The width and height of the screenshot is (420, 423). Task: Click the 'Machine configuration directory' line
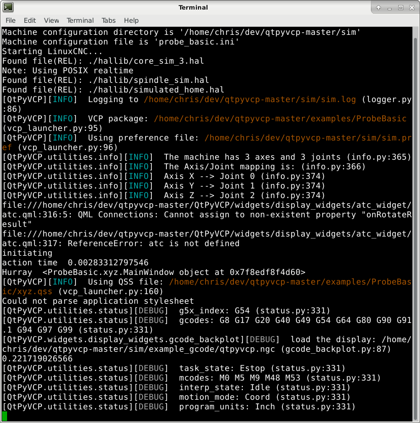click(181, 32)
